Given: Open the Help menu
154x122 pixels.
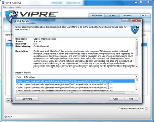Looking at the screenshot, I should coord(19,7).
